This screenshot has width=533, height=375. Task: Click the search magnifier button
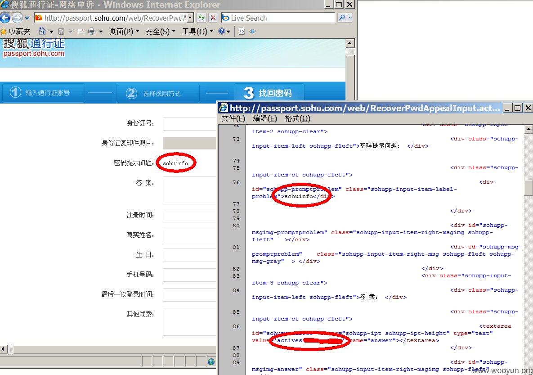click(342, 18)
